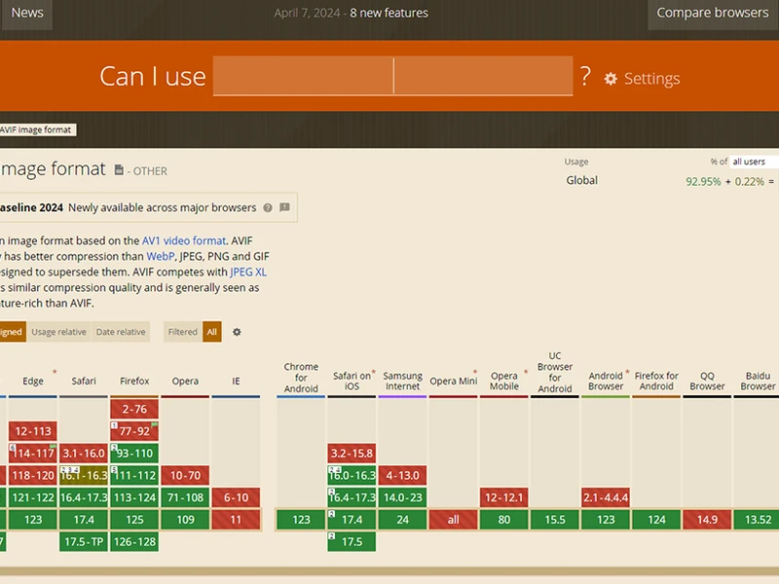Click Samsung Internet column header
The width and height of the screenshot is (779, 584).
click(x=402, y=381)
